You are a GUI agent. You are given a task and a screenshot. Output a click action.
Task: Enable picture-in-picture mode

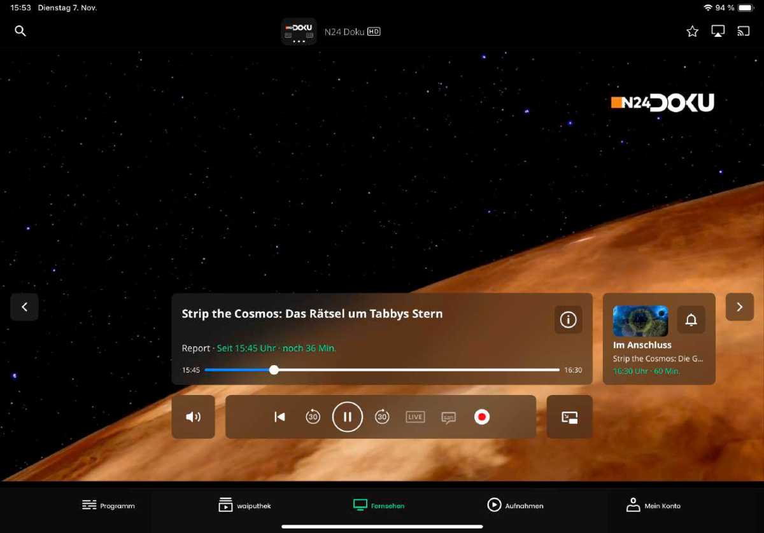pos(569,417)
